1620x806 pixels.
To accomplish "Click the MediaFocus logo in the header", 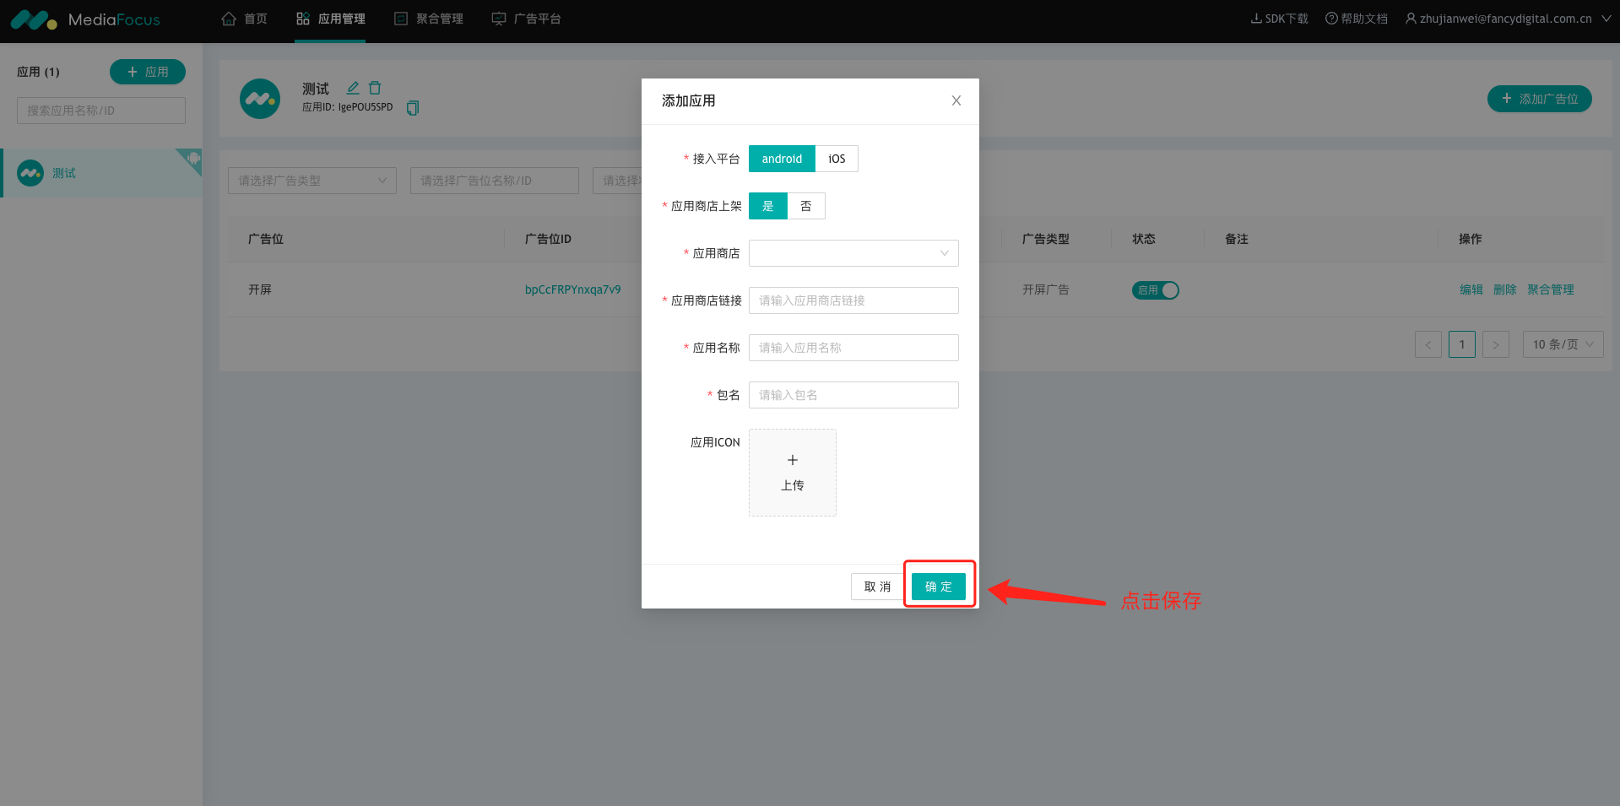I will (84, 19).
